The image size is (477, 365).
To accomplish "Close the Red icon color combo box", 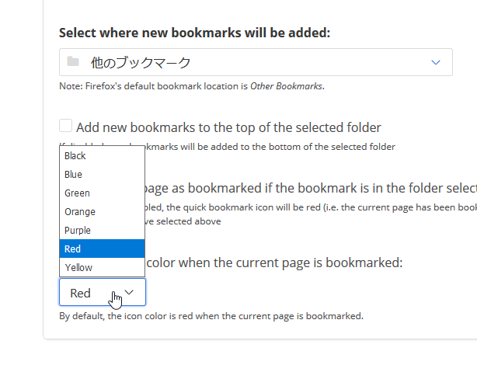I will tap(103, 292).
